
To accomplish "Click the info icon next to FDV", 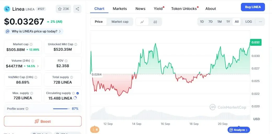I will 66,61.
